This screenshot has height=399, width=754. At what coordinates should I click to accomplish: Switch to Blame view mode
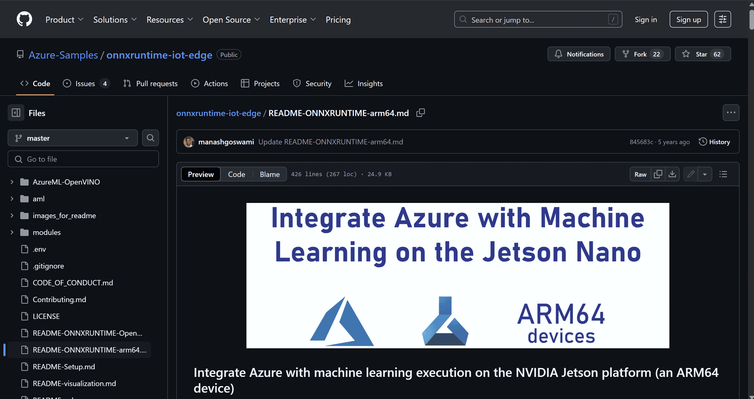[x=269, y=174]
